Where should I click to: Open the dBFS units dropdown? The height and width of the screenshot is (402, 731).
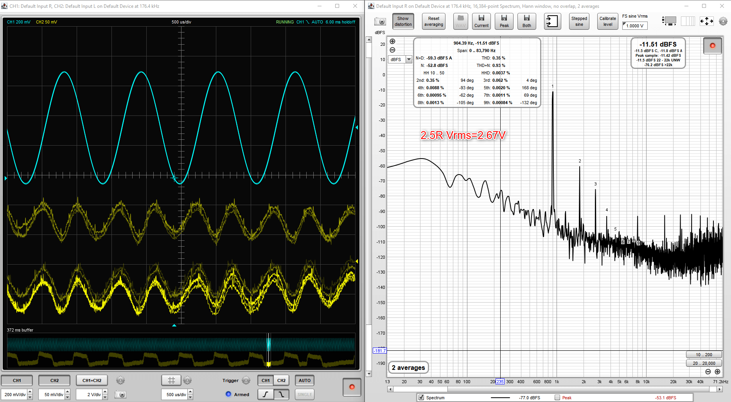coord(409,59)
